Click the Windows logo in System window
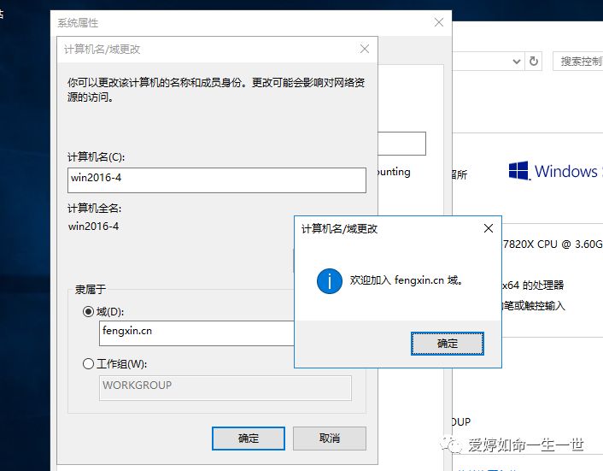 click(x=518, y=171)
